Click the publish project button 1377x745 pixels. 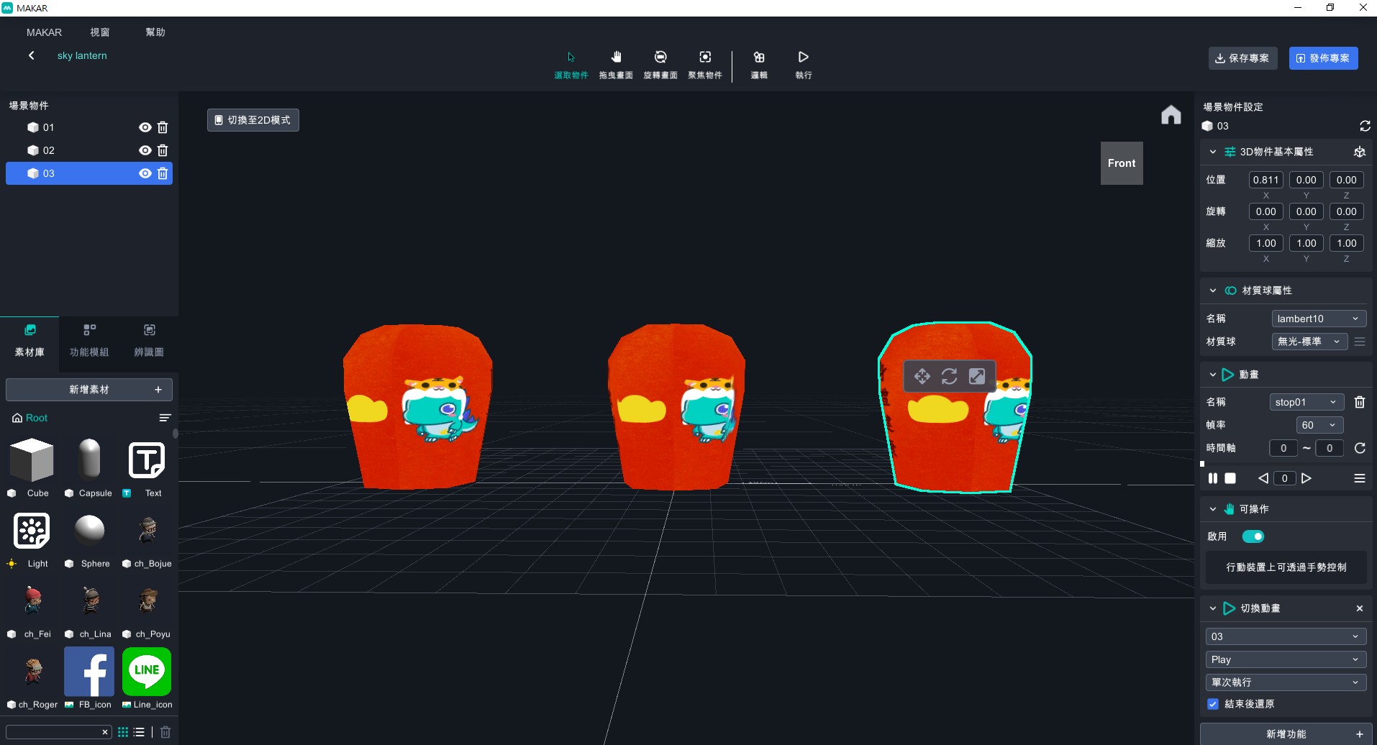[1322, 58]
